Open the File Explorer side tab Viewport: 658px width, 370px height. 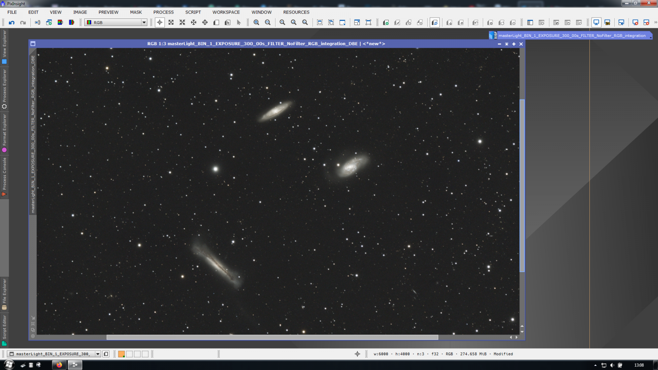[x=5, y=294]
